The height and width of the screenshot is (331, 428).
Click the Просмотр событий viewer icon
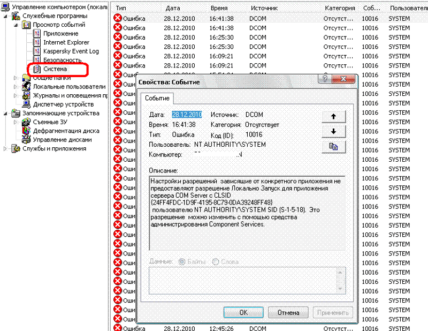coord(26,25)
